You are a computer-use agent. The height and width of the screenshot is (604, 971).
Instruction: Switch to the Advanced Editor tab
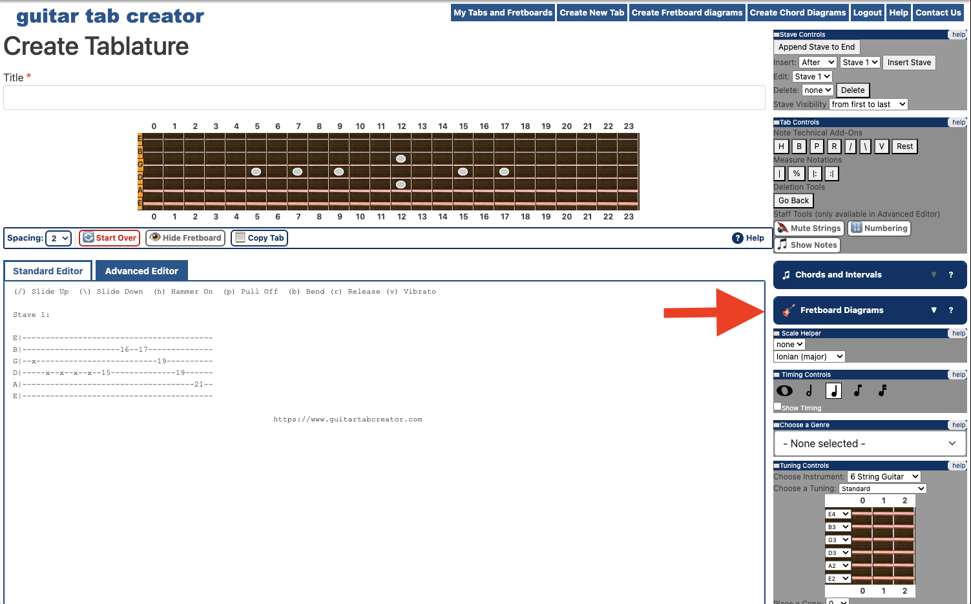point(141,271)
